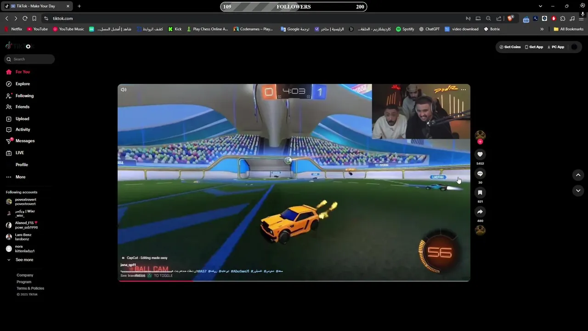Click See translation under the caption
588x331 pixels.
pyautogui.click(x=133, y=275)
